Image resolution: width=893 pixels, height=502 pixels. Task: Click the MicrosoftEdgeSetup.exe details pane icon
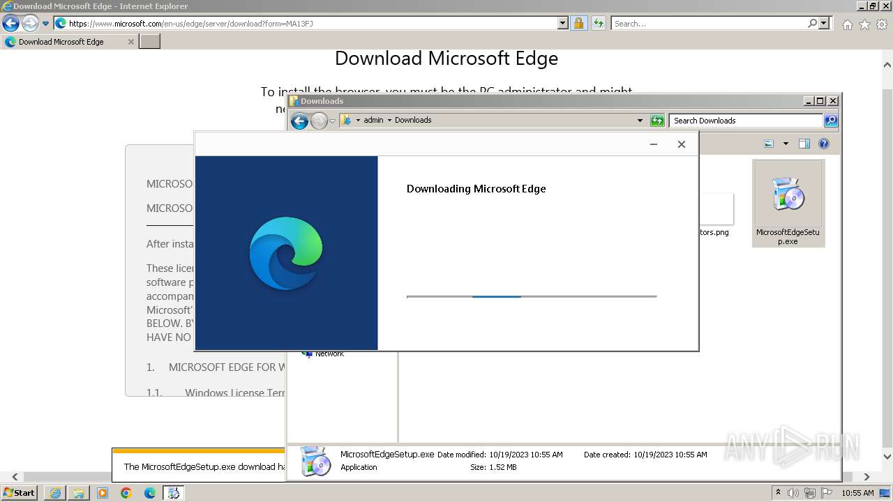click(x=315, y=461)
